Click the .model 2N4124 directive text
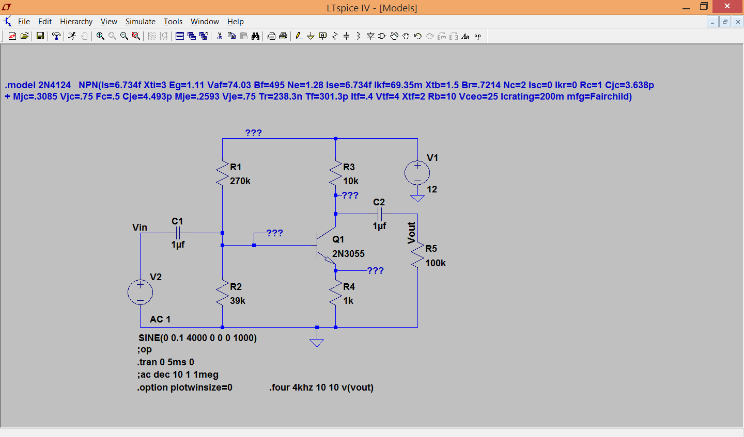This screenshot has height=437, width=744. [329, 91]
